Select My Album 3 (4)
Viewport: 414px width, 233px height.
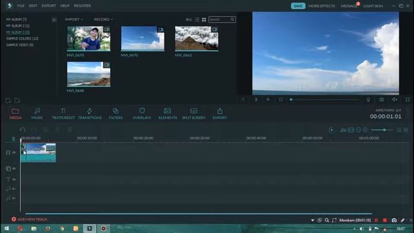[x=17, y=32]
